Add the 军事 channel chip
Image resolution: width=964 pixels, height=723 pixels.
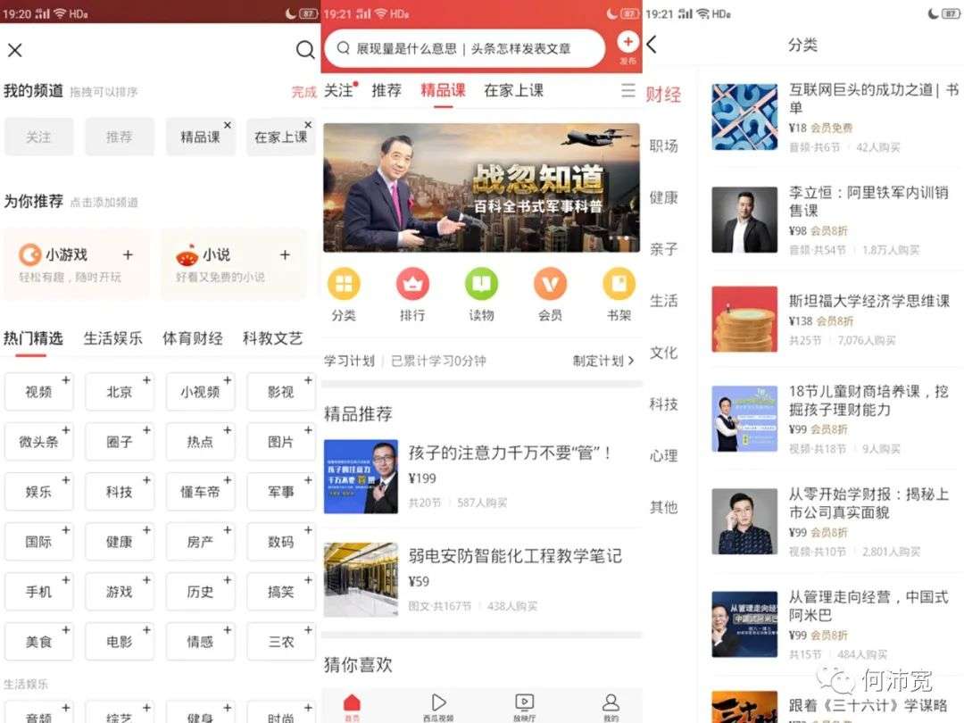[281, 492]
